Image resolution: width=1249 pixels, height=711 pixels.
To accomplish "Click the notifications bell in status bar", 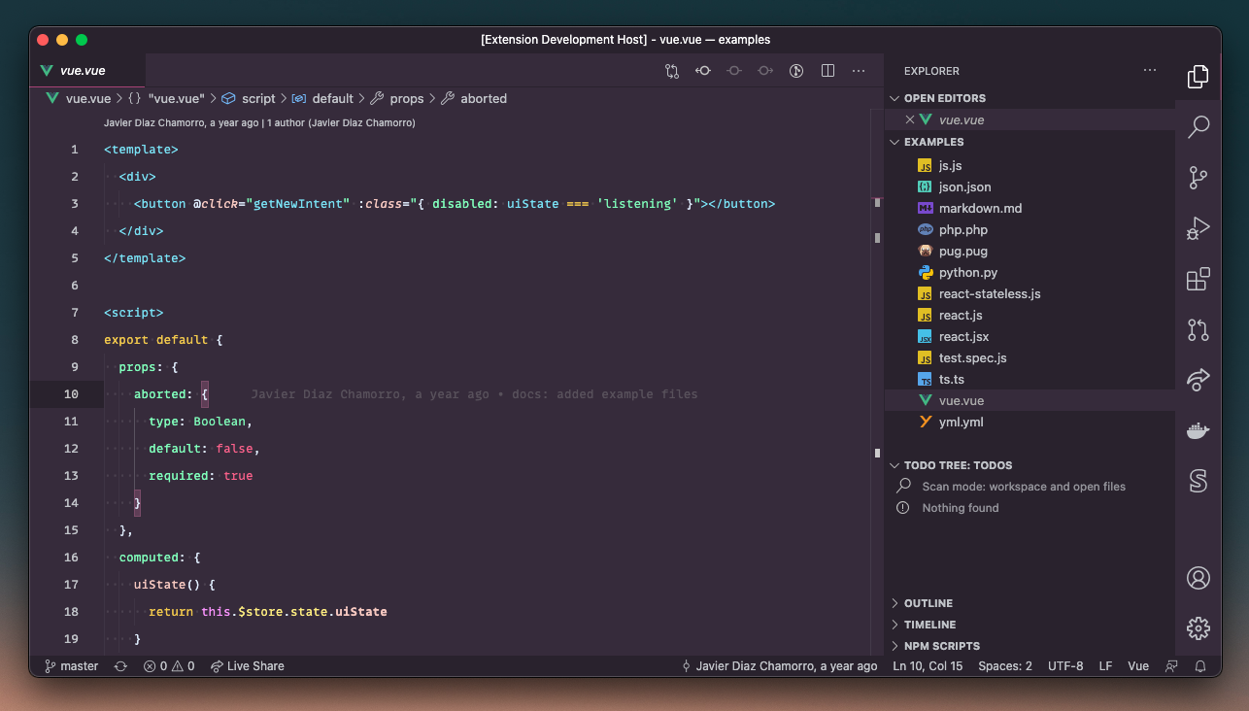I will [1200, 666].
